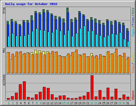Viewport: 136px width, 106px height.
Task: Click day 29 on the x-axis
Action: (x=120, y=103)
